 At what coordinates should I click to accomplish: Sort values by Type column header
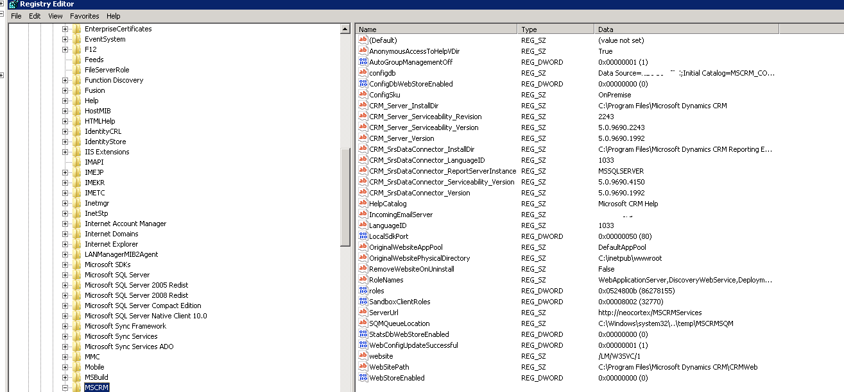point(556,29)
